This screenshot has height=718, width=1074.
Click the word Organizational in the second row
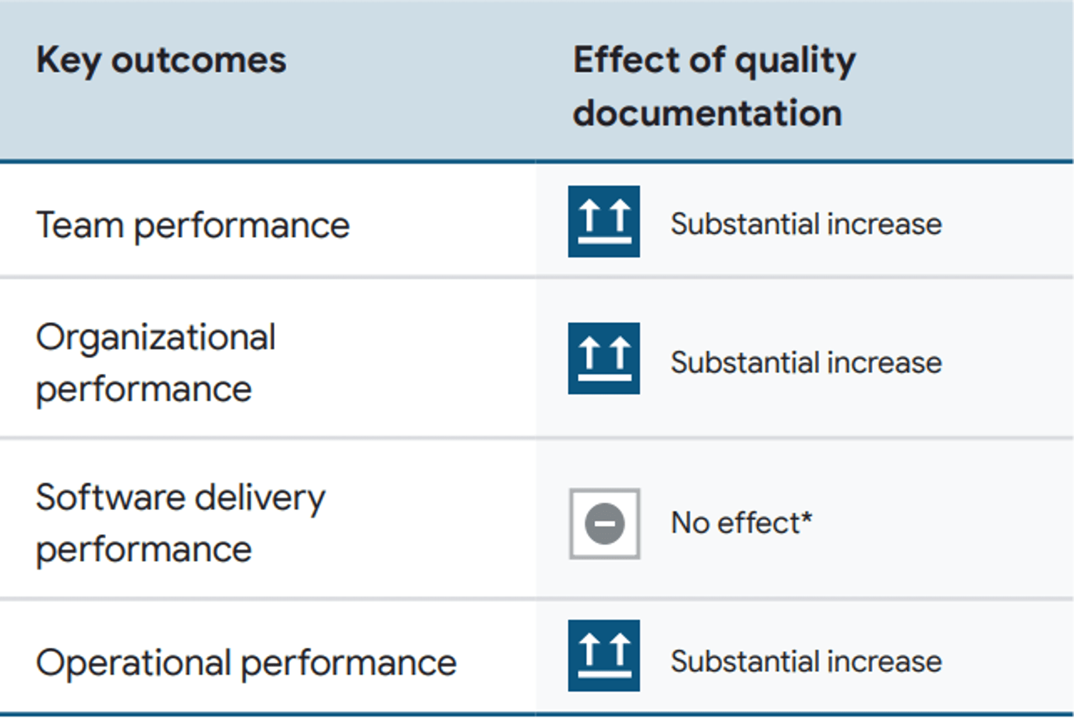point(156,337)
